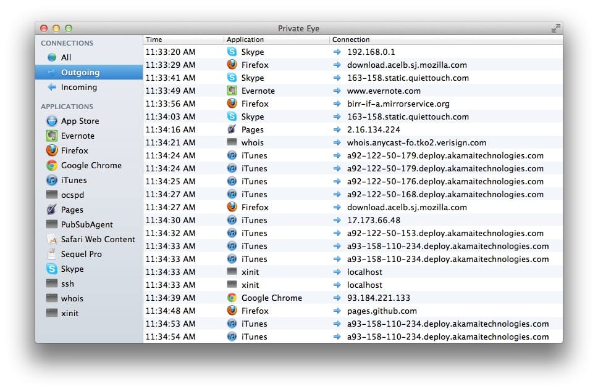Select birr-if-a.mirrorservice.org connection

[398, 104]
